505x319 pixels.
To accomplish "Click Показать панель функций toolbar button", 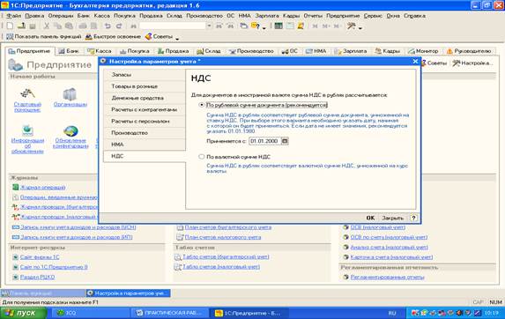I will point(44,37).
